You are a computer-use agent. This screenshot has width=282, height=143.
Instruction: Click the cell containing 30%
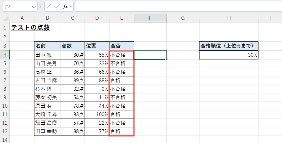(x=229, y=55)
